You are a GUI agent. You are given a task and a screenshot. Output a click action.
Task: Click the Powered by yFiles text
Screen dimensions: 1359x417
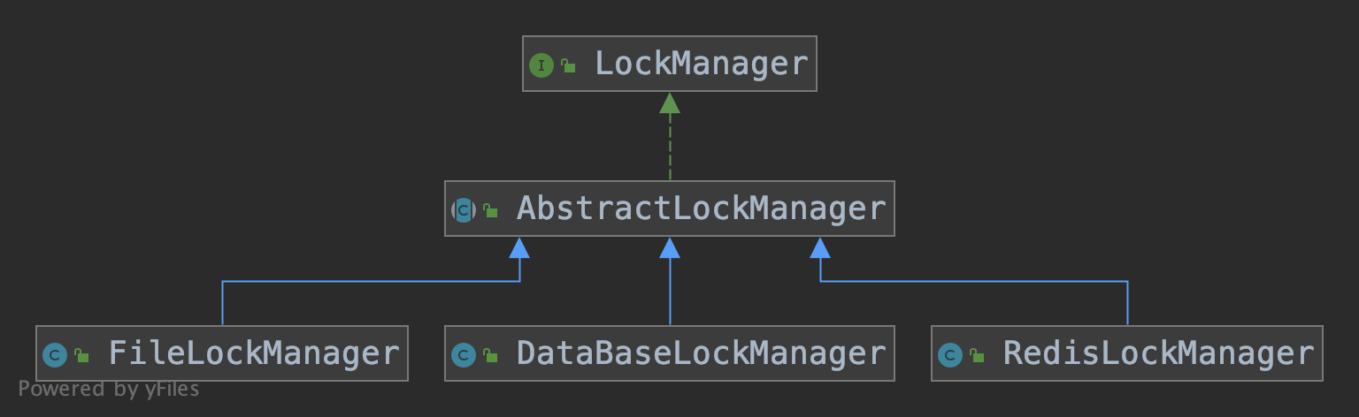point(109,389)
